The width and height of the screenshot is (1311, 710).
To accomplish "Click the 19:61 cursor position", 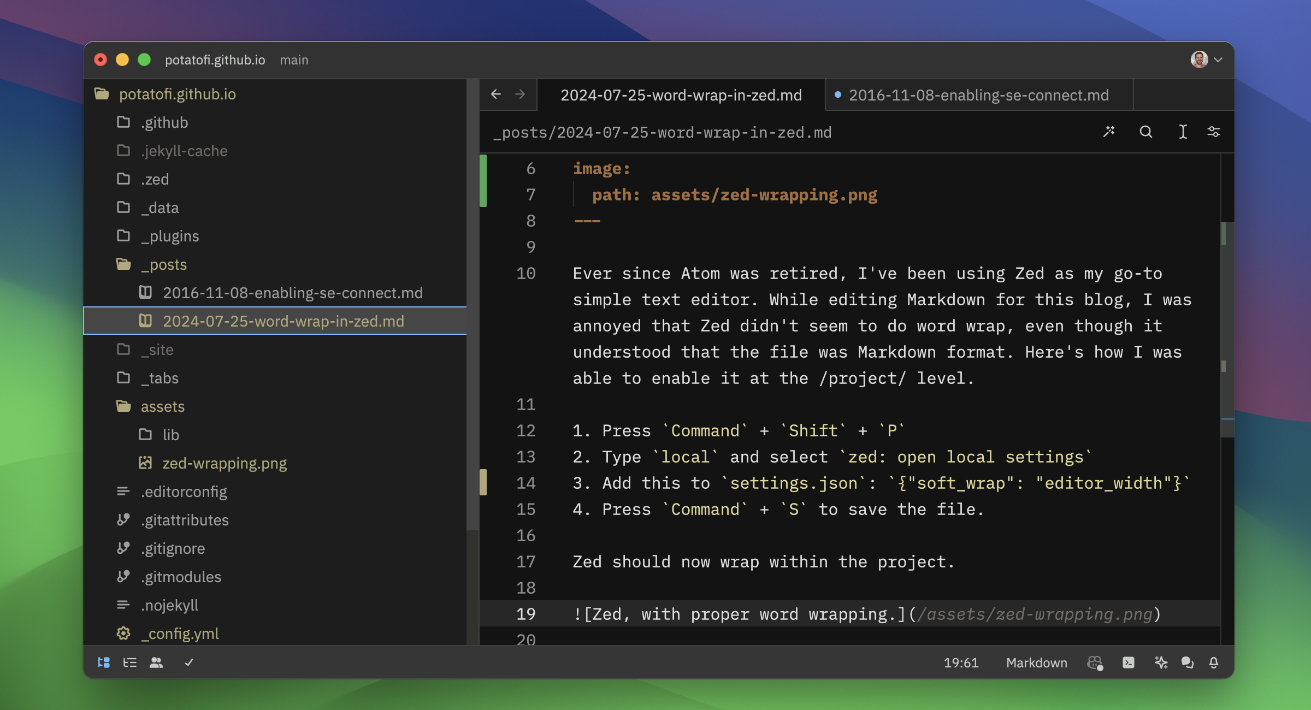I will 961,662.
